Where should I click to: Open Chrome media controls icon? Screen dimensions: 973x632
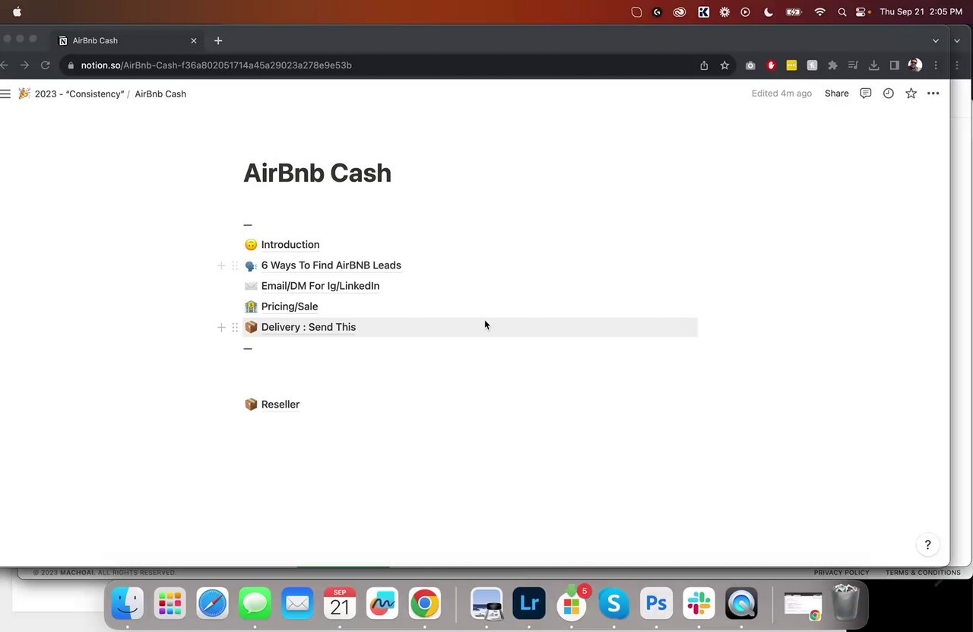[853, 65]
